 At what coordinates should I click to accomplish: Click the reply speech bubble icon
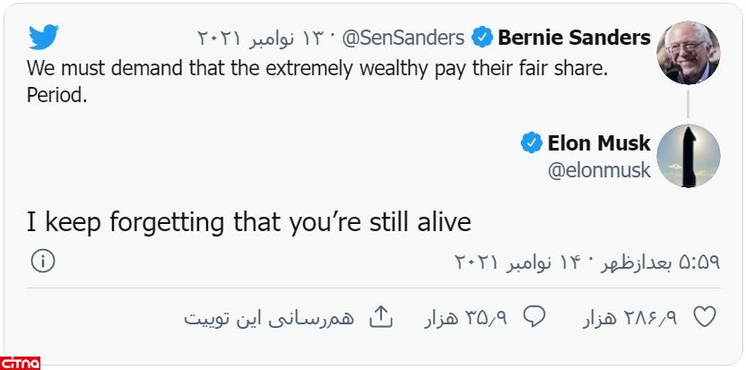535,317
